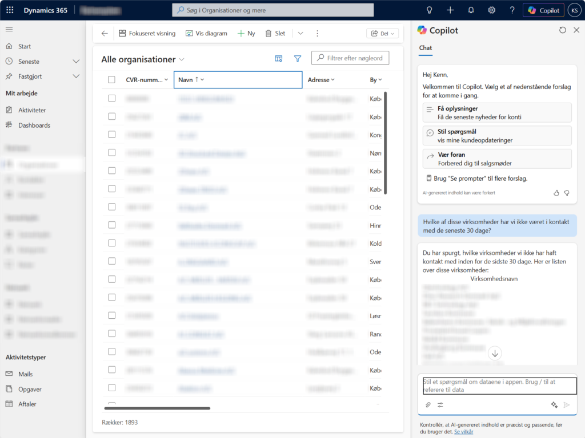
Task: Collapse the hamburger navigation menu
Action: 9,30
